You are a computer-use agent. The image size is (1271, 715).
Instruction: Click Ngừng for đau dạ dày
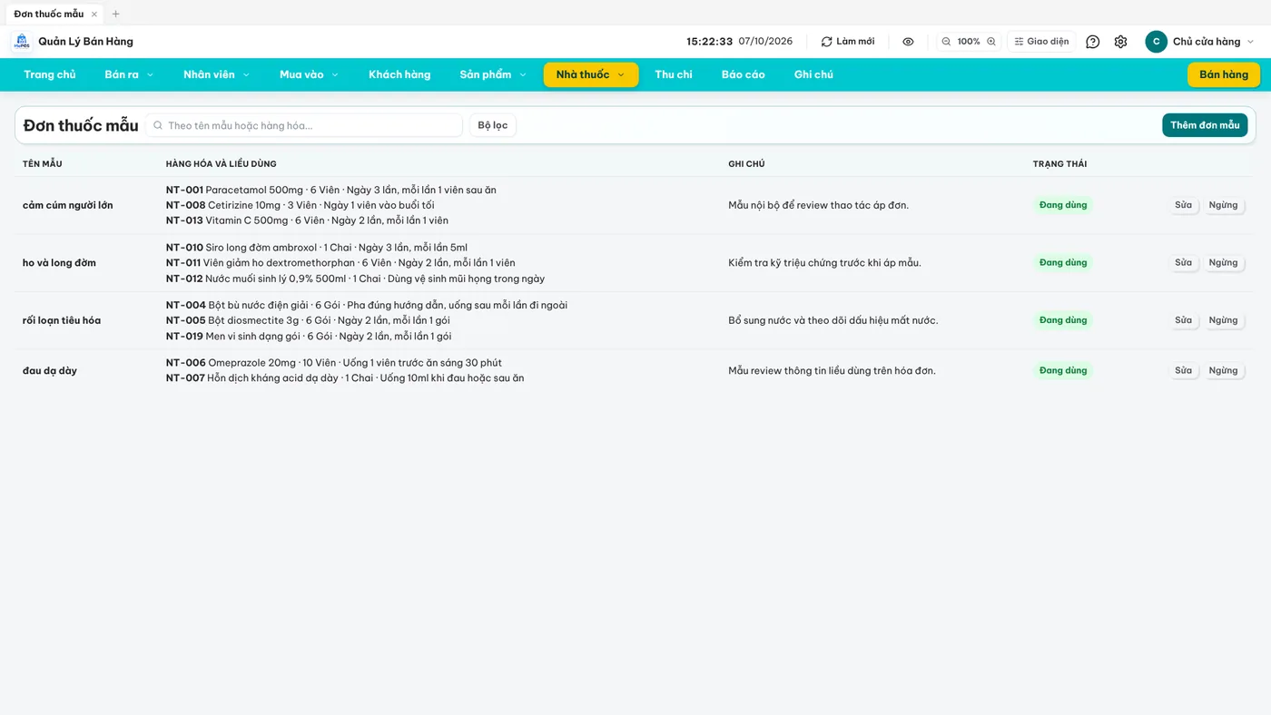(1223, 370)
